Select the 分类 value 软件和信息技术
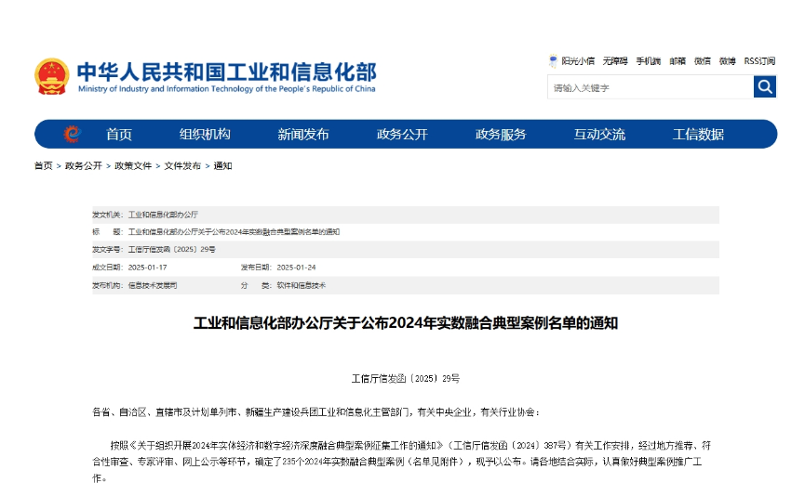Image resolution: width=805 pixels, height=496 pixels. tap(302, 285)
